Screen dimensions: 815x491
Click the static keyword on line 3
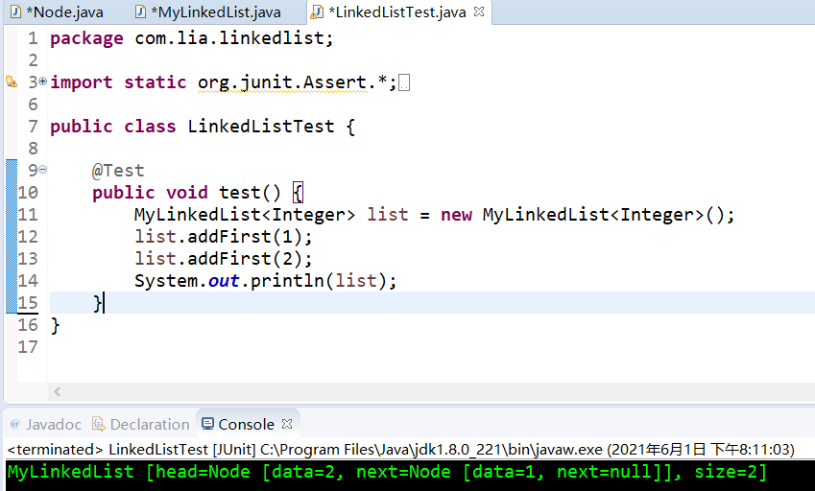155,82
